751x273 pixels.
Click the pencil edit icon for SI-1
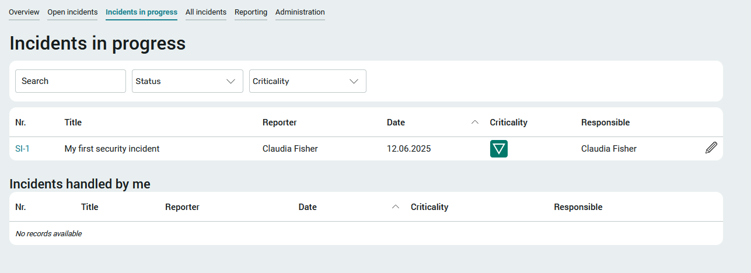711,148
